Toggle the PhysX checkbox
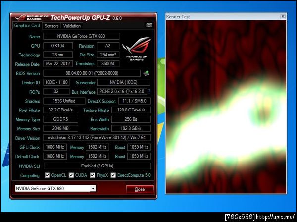 [92, 175]
